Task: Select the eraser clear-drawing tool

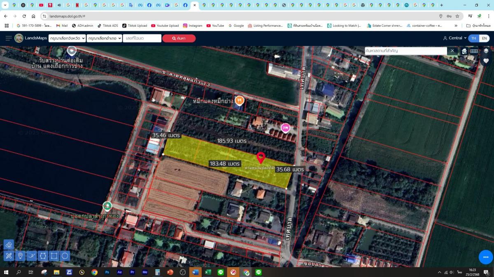Action: tap(9, 245)
